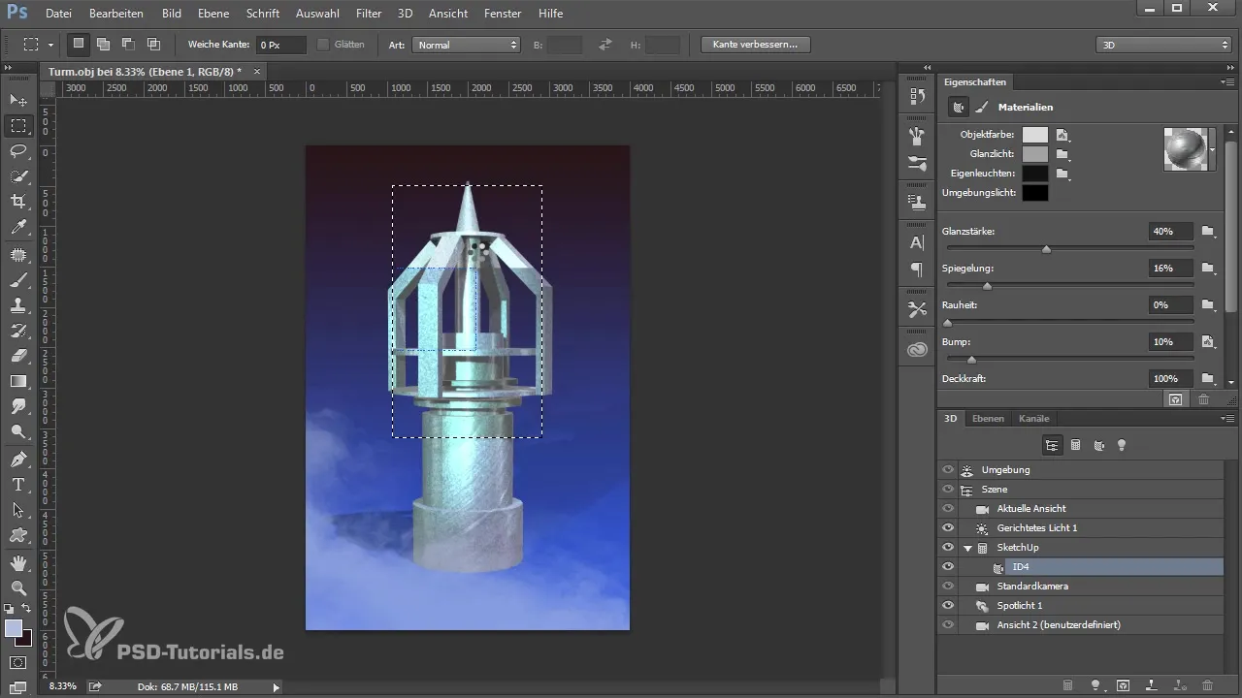
Task: Open the material preset picker arrow
Action: (1213, 149)
